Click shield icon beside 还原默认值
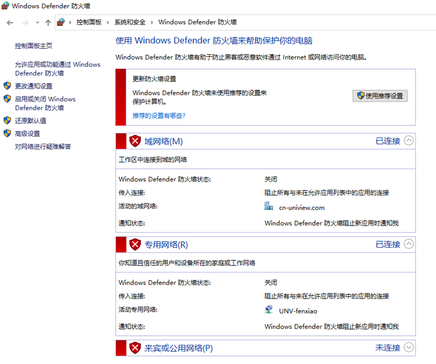436x364 pixels. tap(7, 120)
